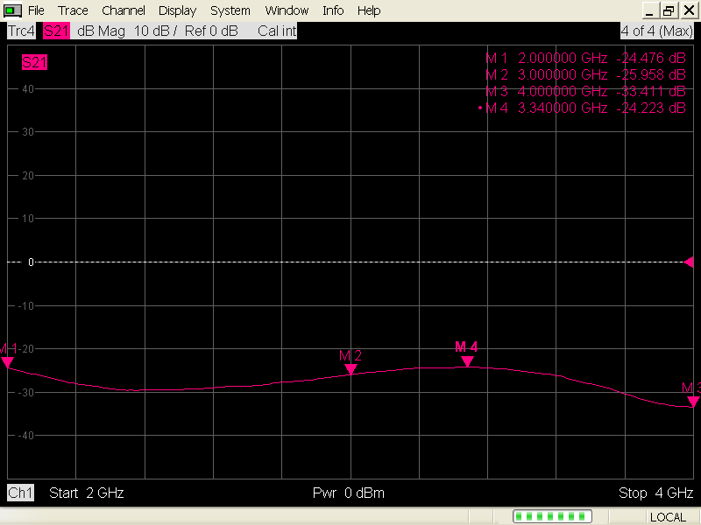701x525 pixels.
Task: Click the S21 tag inside the diagram
Action: pyautogui.click(x=34, y=62)
